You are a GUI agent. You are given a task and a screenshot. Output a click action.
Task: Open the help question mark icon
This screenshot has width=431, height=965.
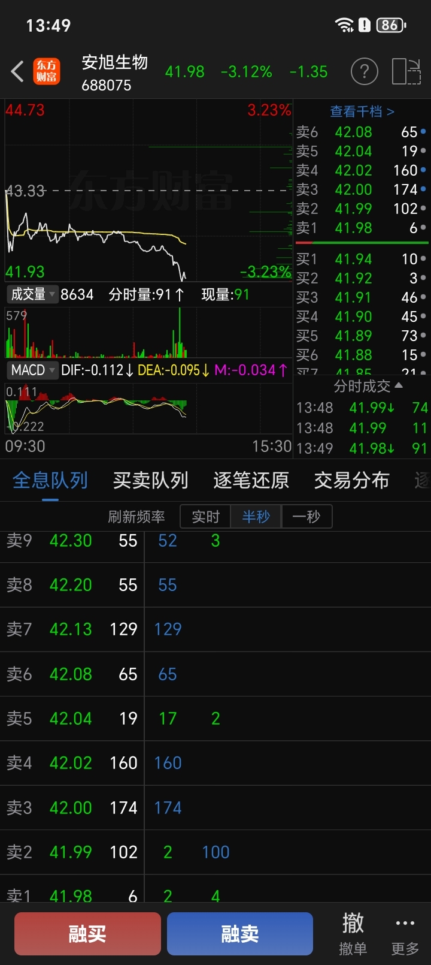point(364,72)
